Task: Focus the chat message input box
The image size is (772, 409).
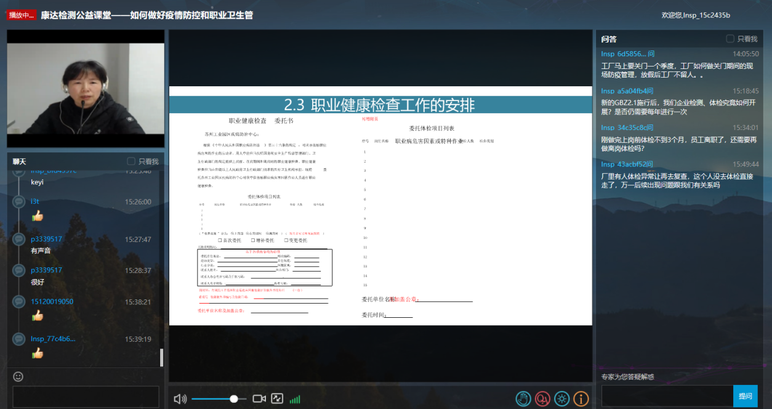Action: (86, 397)
